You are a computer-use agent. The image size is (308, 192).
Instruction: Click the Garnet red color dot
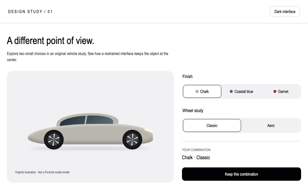click(275, 91)
